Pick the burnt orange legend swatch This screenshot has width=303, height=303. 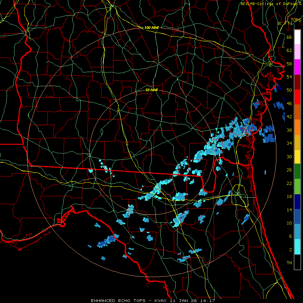(x=297, y=112)
